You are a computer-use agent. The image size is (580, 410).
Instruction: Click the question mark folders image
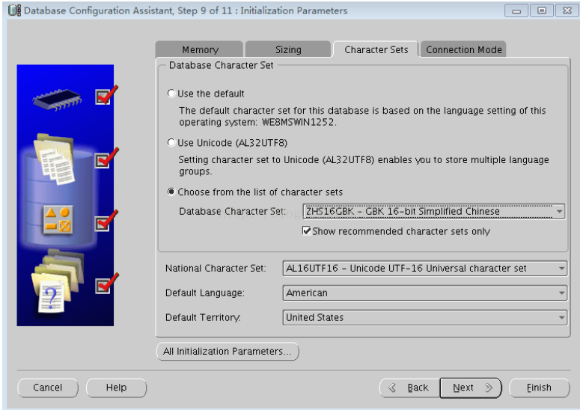58,281
